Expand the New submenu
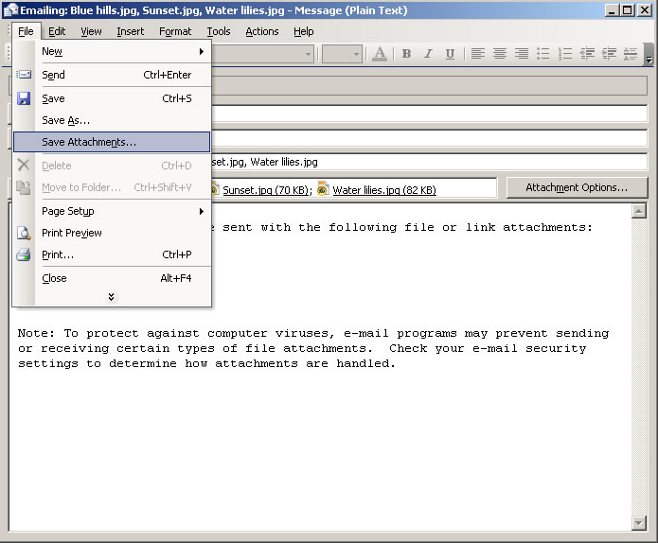 (x=201, y=52)
